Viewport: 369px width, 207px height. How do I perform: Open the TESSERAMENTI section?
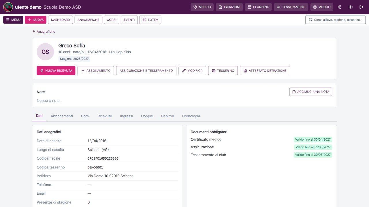(x=291, y=7)
